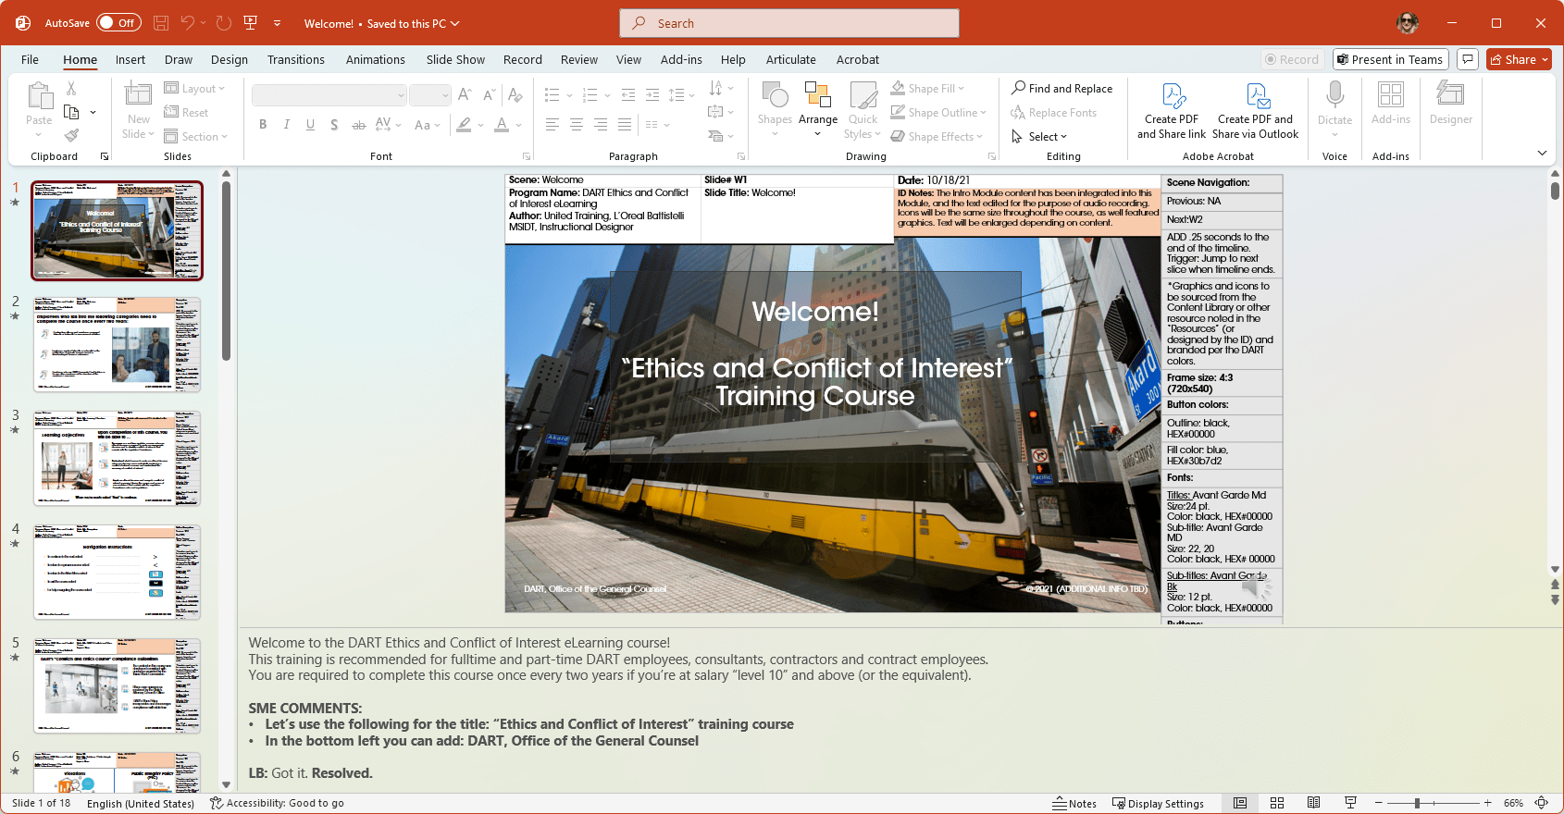
Task: Open the Transitions tab
Action: click(296, 59)
